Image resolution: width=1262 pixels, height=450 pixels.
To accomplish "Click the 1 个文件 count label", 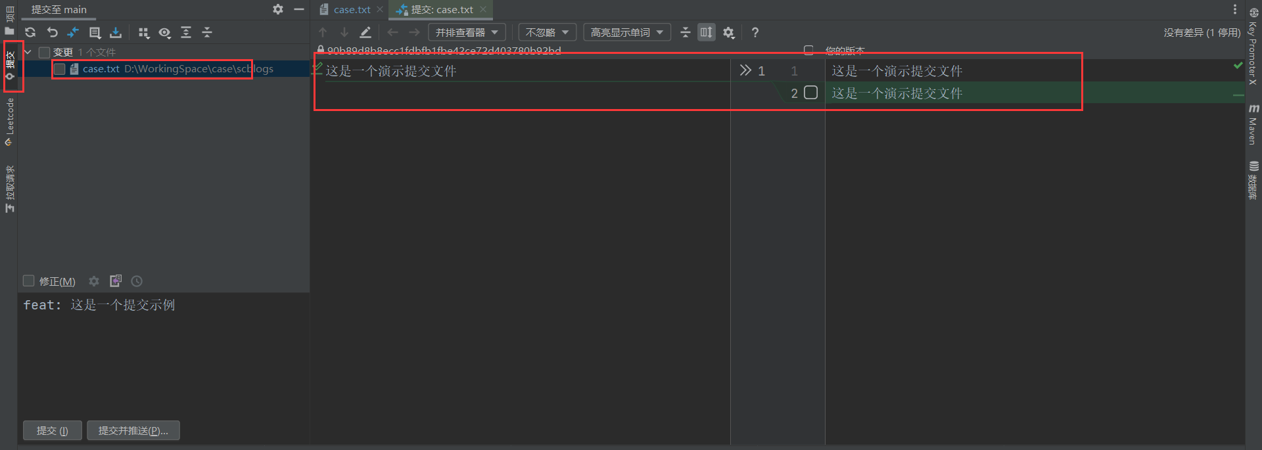I will 97,52.
